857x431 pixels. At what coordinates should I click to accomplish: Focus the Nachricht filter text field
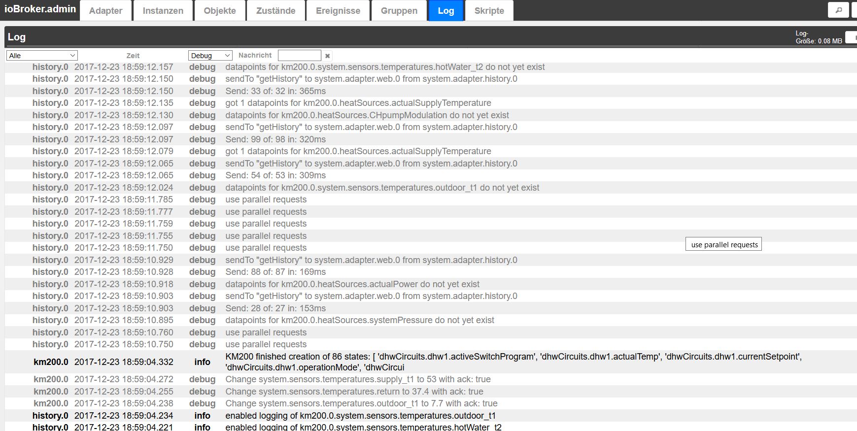tap(300, 56)
